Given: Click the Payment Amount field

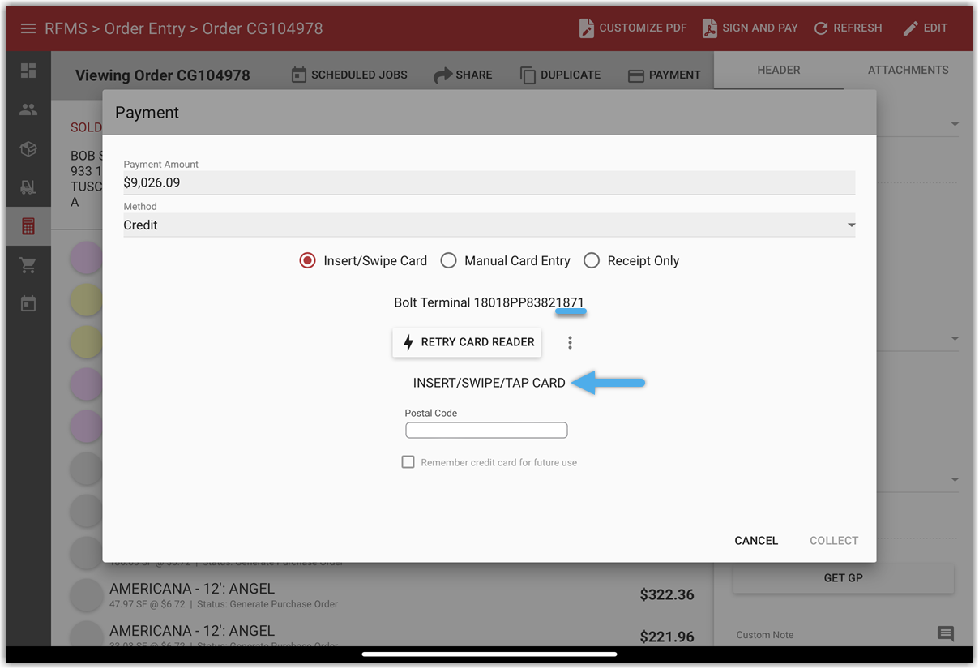Looking at the screenshot, I should pos(489,182).
